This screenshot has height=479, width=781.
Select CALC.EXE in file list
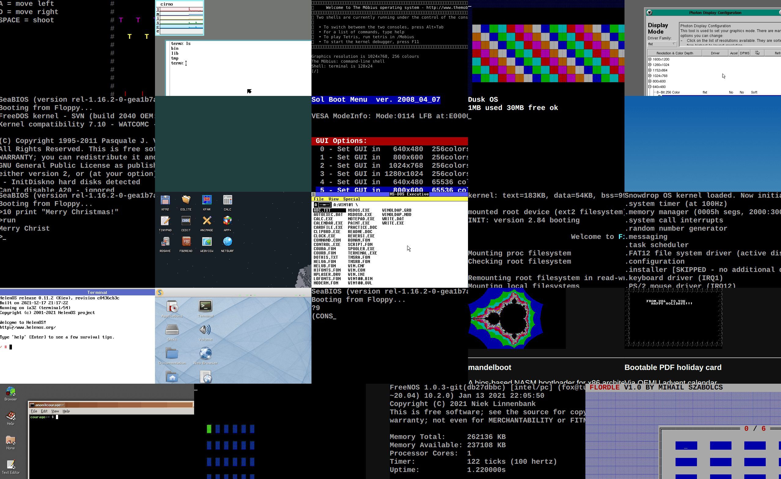323,219
